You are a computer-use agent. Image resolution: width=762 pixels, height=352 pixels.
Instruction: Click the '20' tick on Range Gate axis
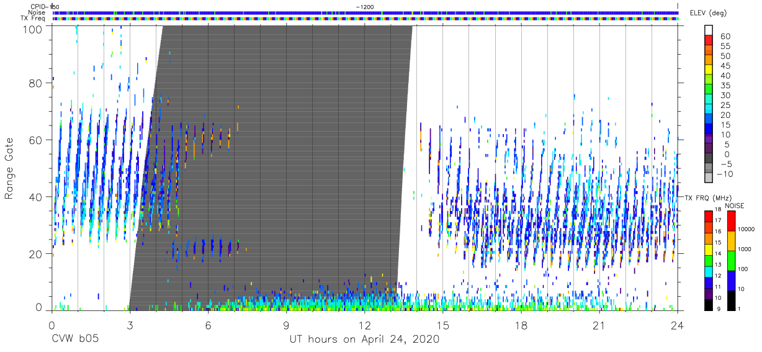click(35, 254)
